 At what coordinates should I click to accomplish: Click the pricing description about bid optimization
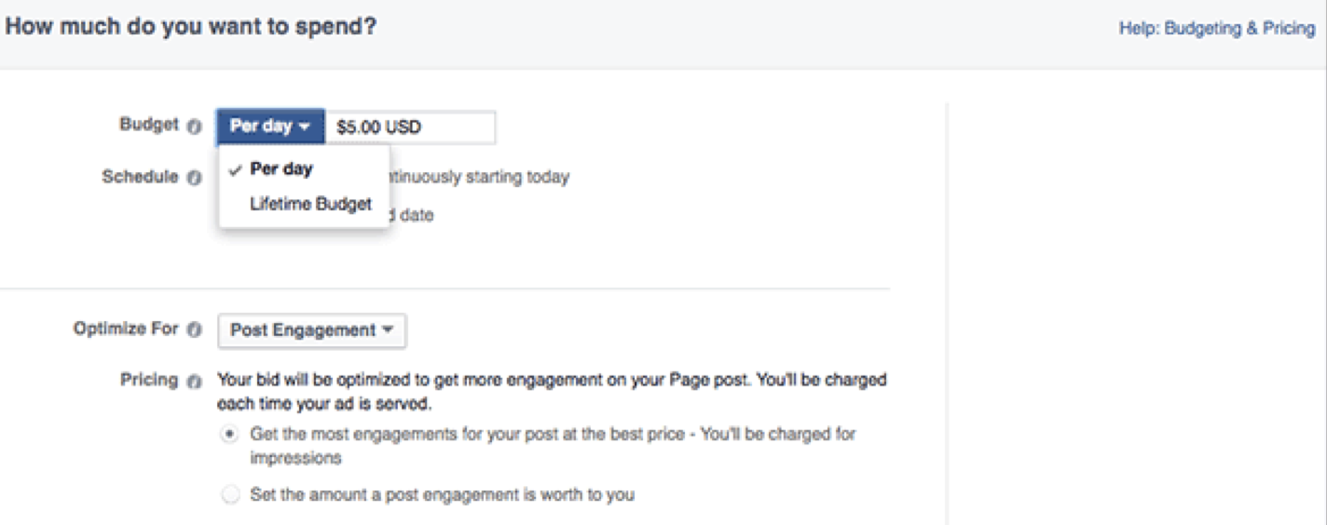coord(552,393)
